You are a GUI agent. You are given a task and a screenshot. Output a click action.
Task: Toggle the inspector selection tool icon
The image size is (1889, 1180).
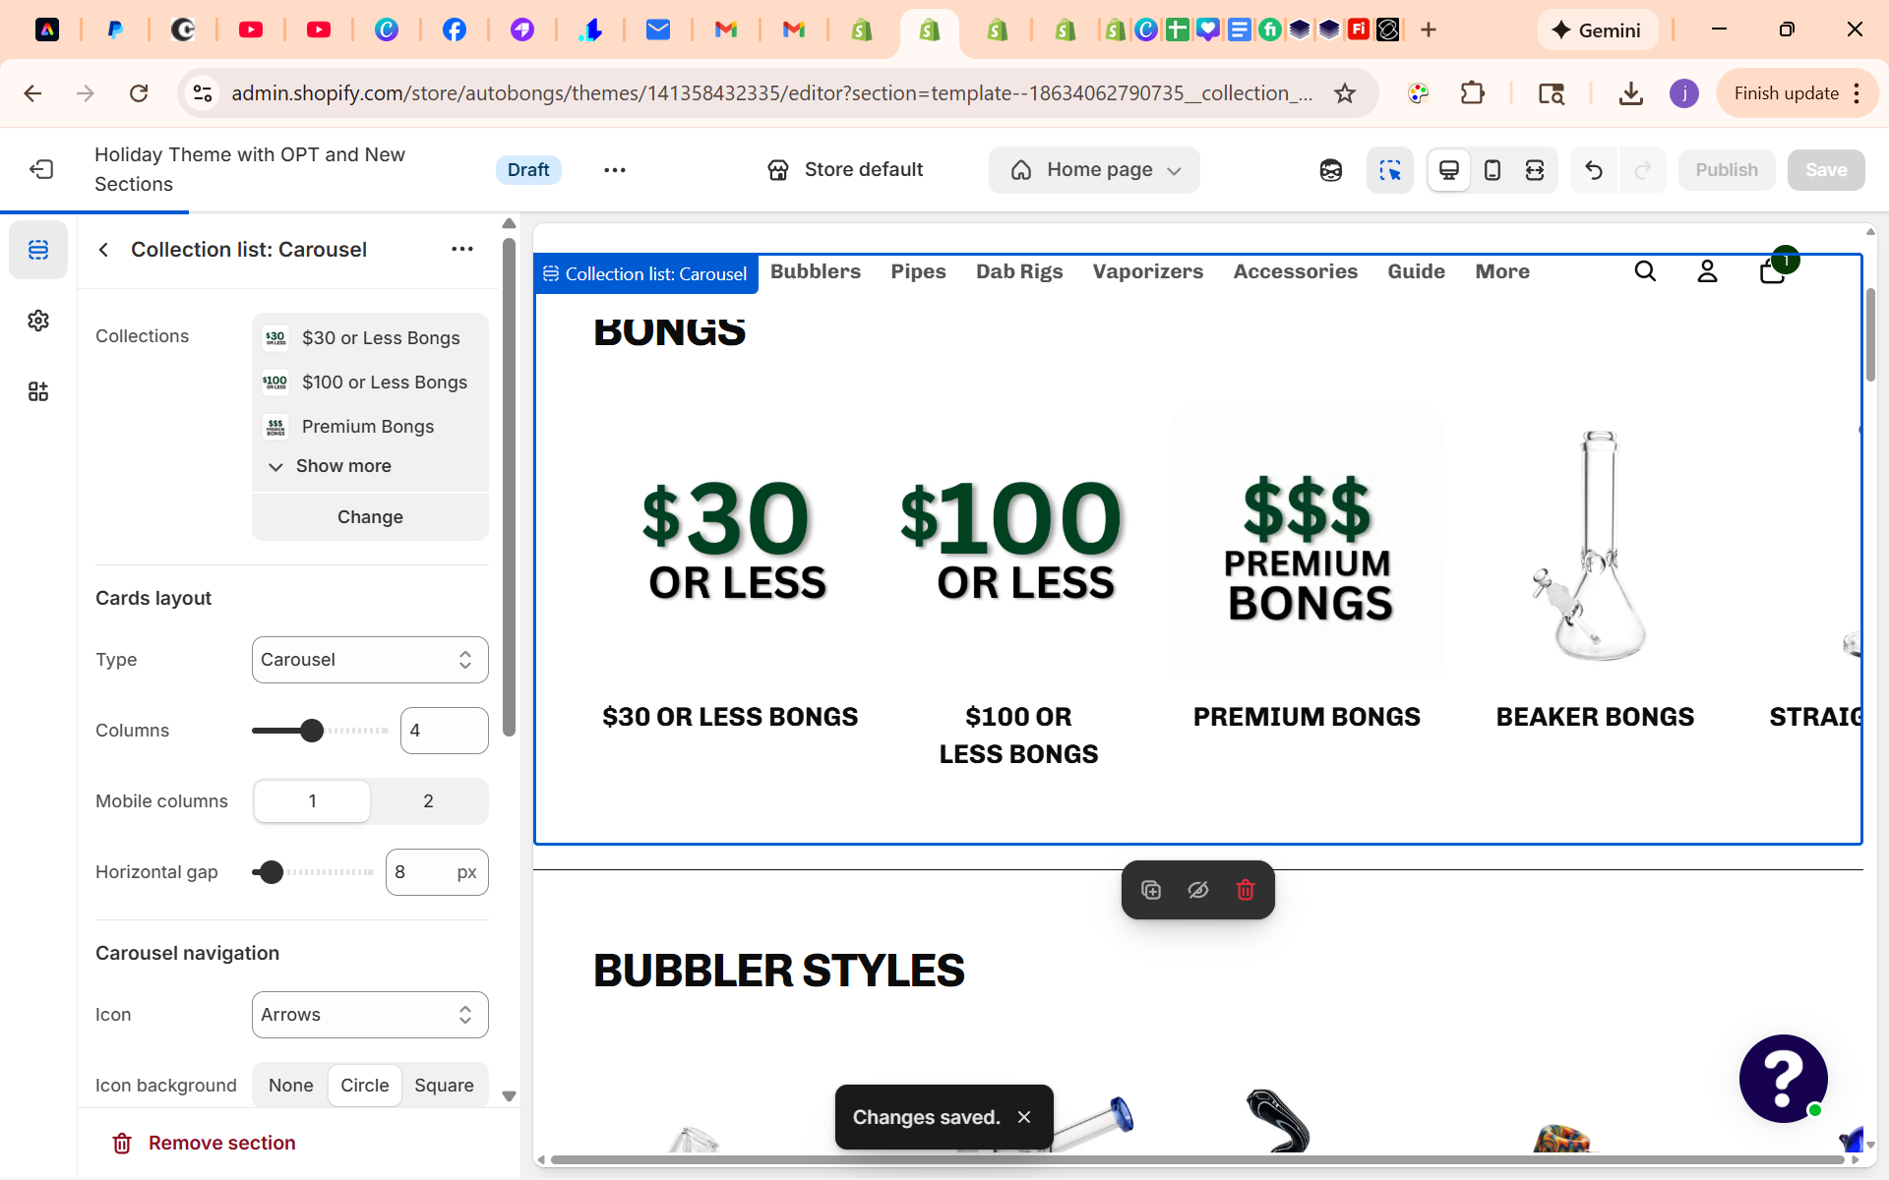1389,170
